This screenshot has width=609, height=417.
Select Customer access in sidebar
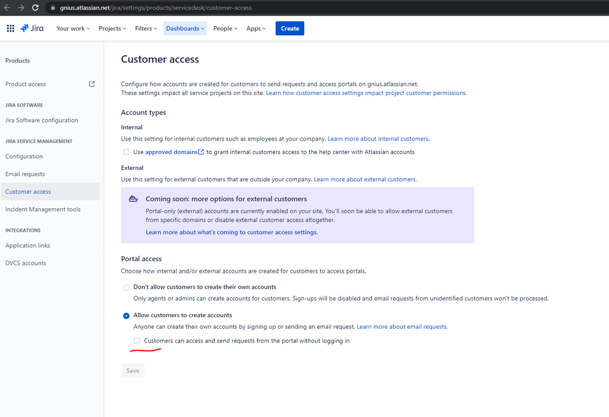coord(50,192)
